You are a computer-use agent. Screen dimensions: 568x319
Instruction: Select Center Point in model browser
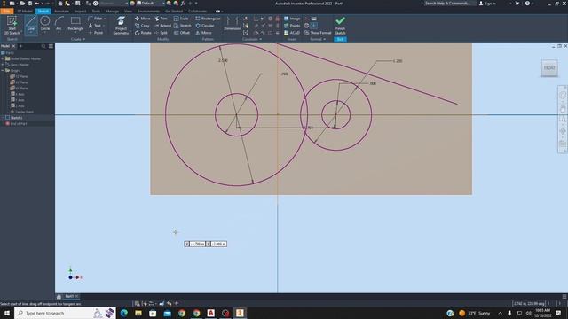click(21, 112)
